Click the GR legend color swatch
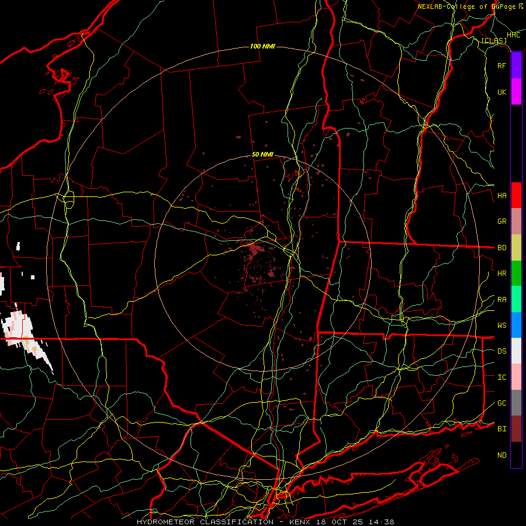Image resolution: width=526 pixels, height=526 pixels. [516, 222]
